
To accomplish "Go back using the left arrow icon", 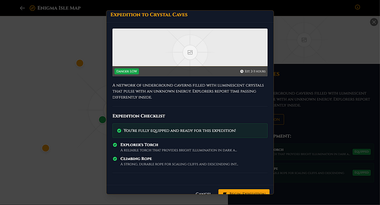I will (22, 8).
